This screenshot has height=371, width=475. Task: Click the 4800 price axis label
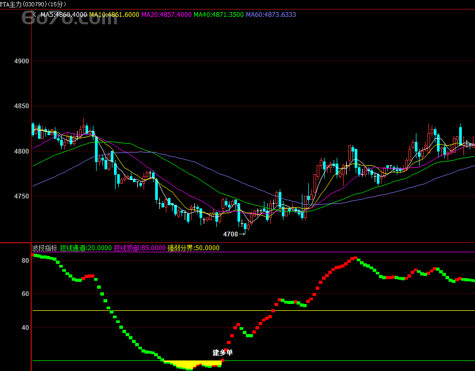(22, 151)
